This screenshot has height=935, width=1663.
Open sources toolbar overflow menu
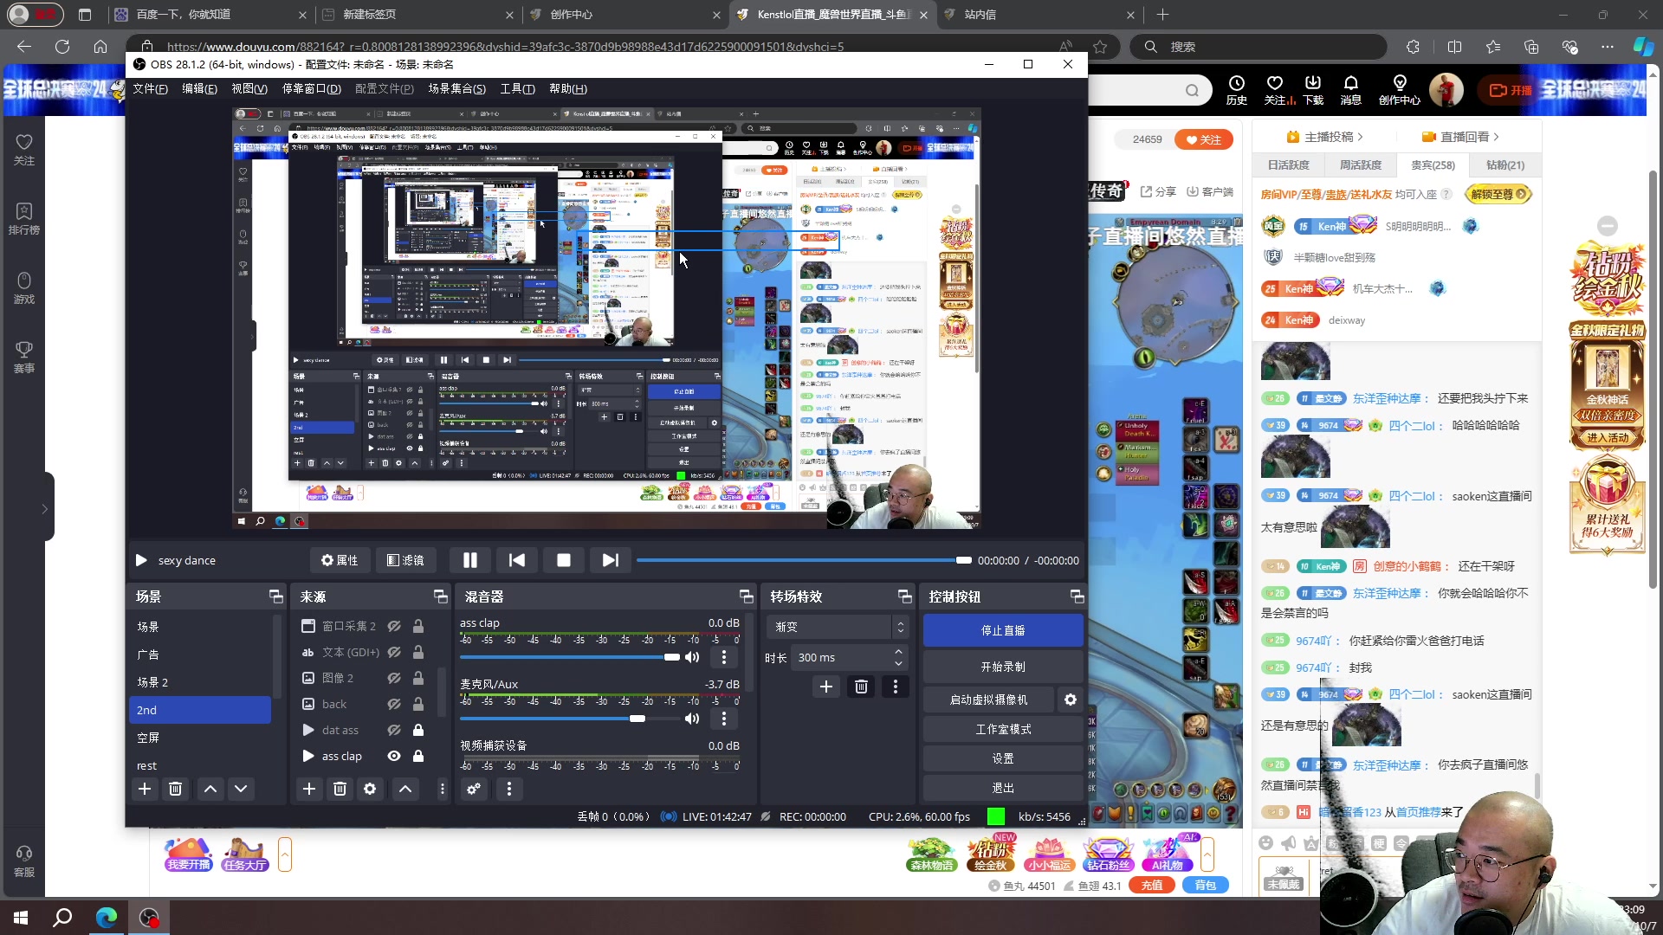click(x=442, y=789)
